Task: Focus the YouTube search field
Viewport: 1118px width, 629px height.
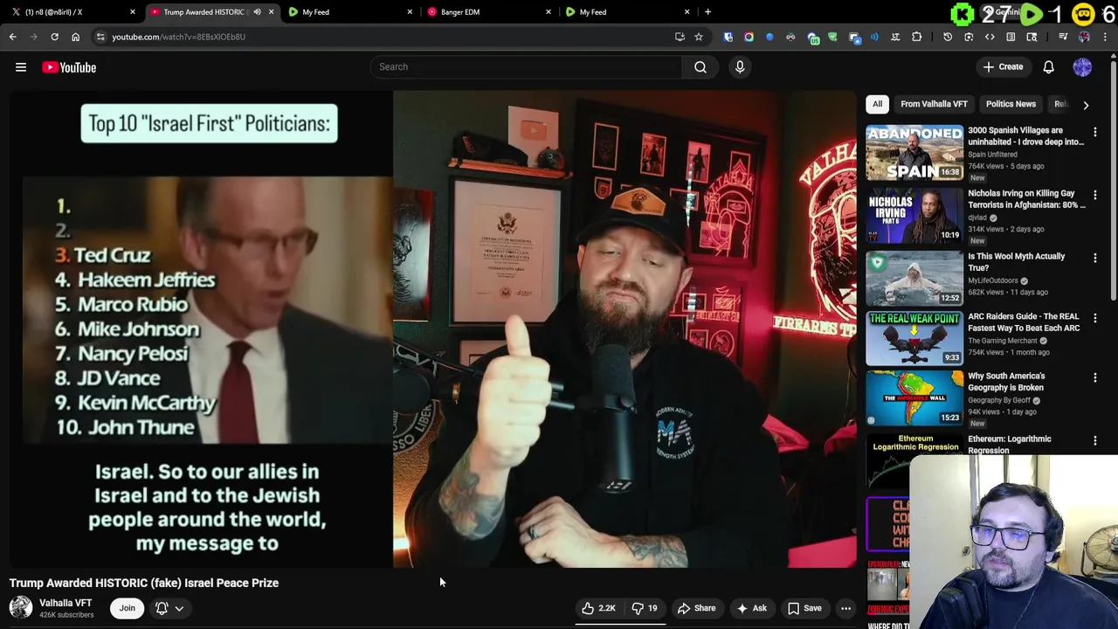Action: click(x=526, y=66)
